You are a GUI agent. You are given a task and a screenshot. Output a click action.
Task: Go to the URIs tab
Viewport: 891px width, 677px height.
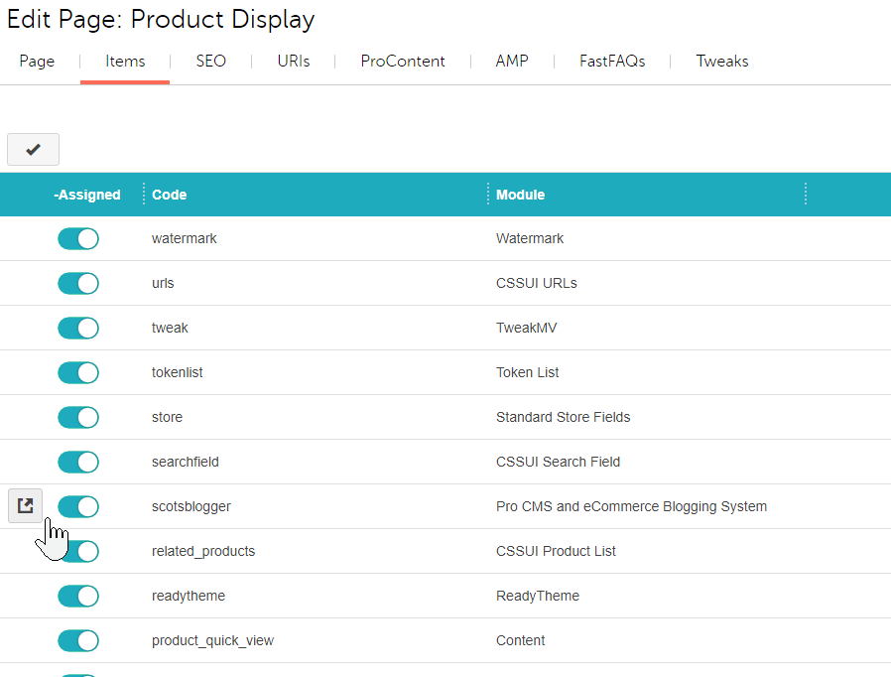[294, 62]
